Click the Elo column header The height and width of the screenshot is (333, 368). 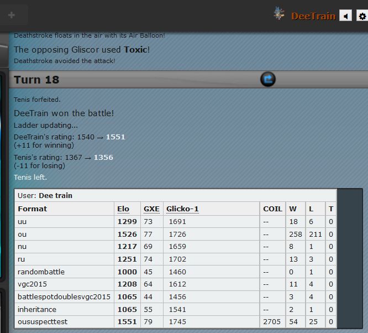123,209
